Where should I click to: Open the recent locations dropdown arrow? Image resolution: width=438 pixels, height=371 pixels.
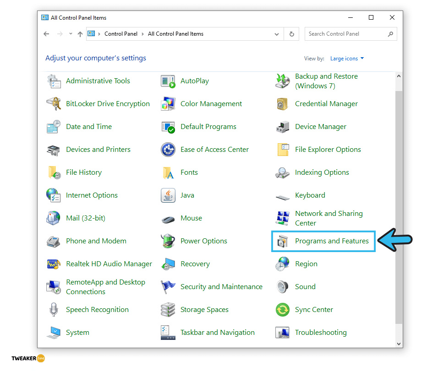click(x=71, y=34)
